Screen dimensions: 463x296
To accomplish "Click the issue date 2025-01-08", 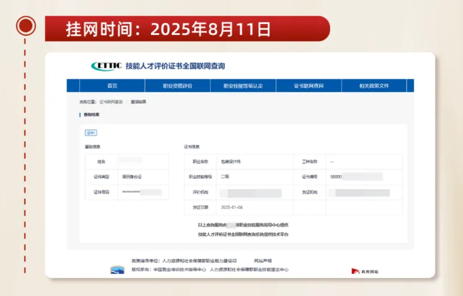I will [231, 208].
